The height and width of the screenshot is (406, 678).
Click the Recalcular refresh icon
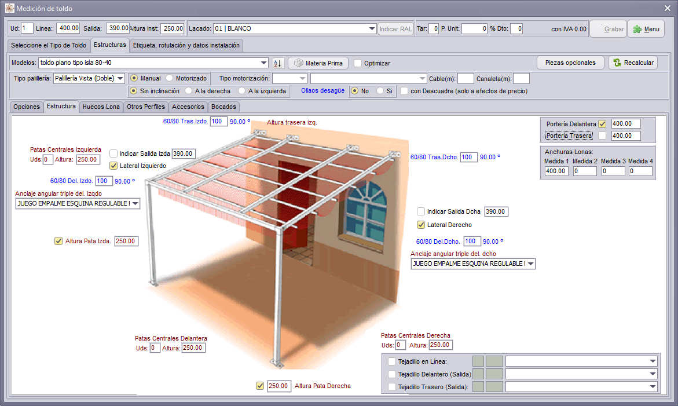coord(617,63)
